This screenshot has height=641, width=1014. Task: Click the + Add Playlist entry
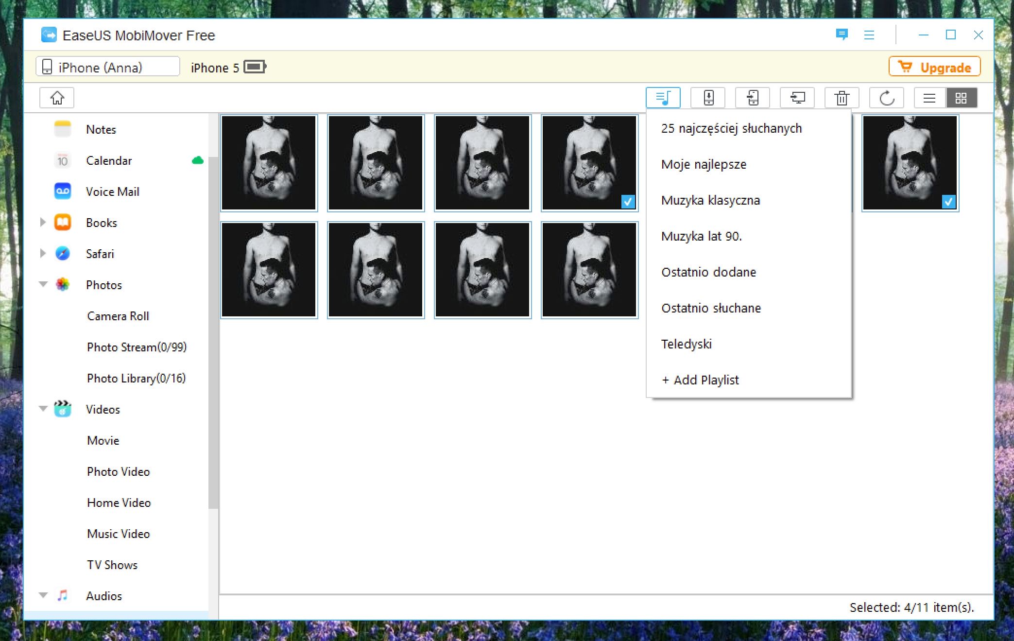tap(700, 380)
